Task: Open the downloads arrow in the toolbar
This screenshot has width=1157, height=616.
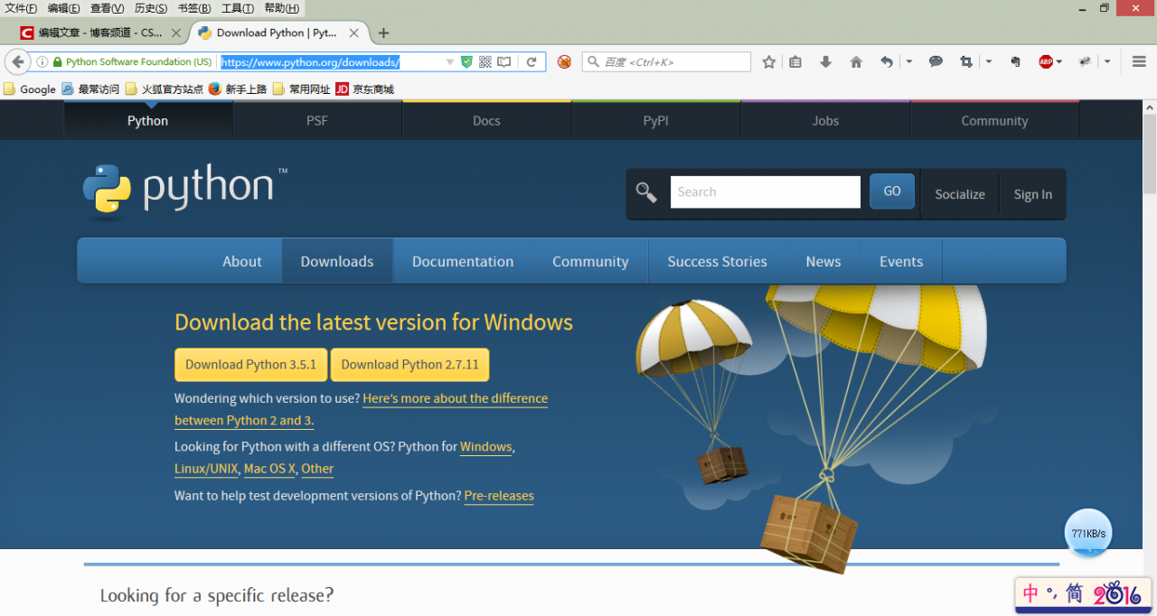Action: click(x=825, y=62)
